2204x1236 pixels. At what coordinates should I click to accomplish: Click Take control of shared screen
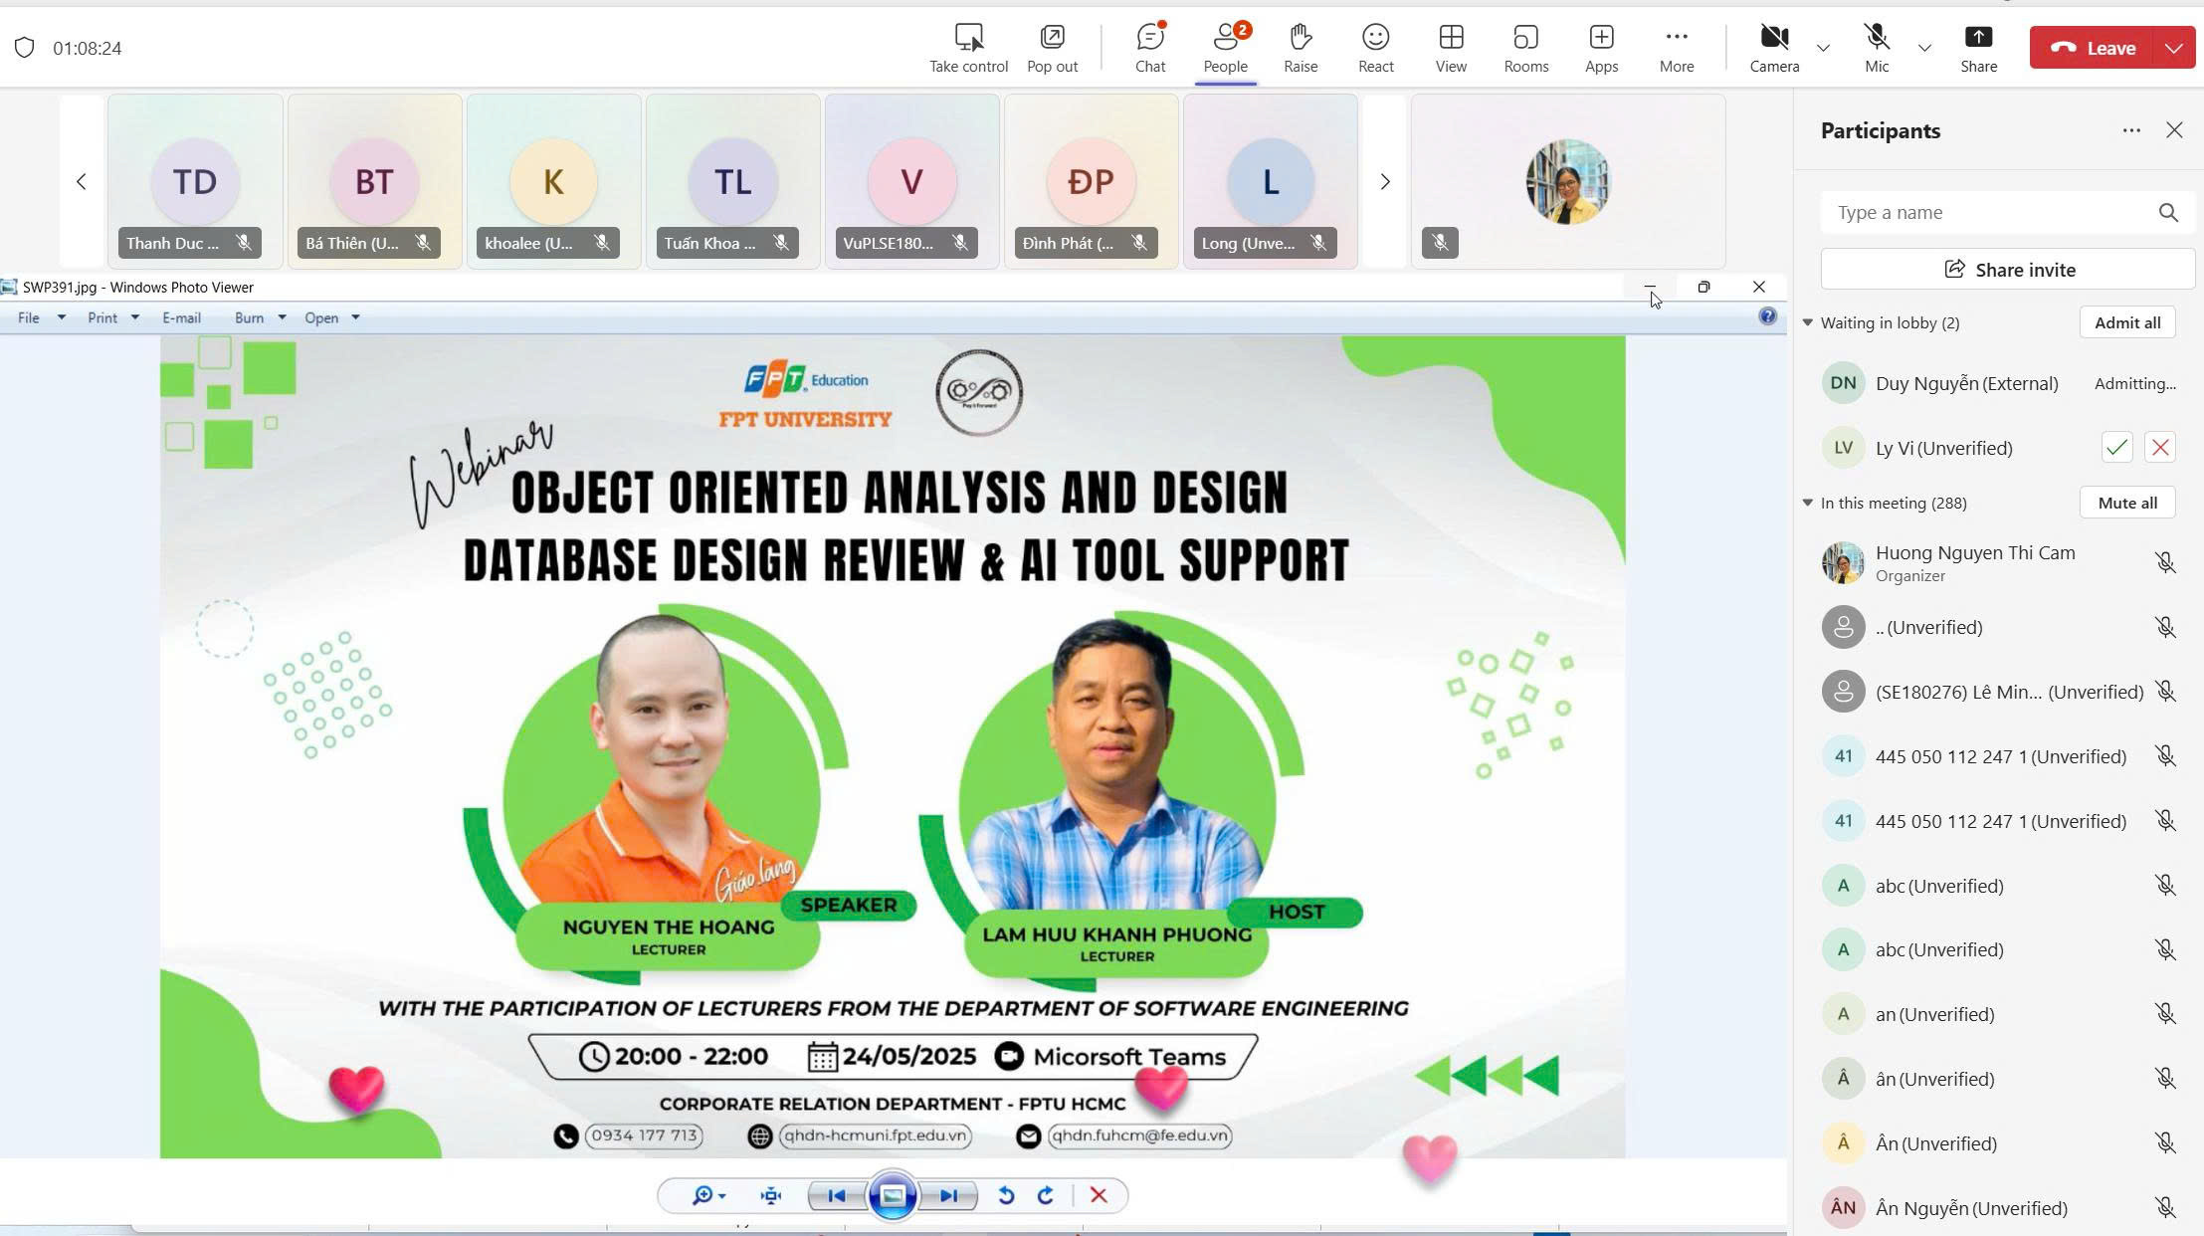click(967, 47)
